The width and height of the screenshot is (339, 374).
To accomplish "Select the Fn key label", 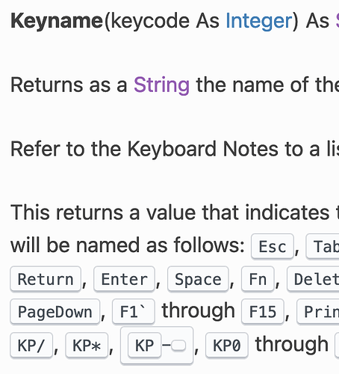I will (258, 279).
